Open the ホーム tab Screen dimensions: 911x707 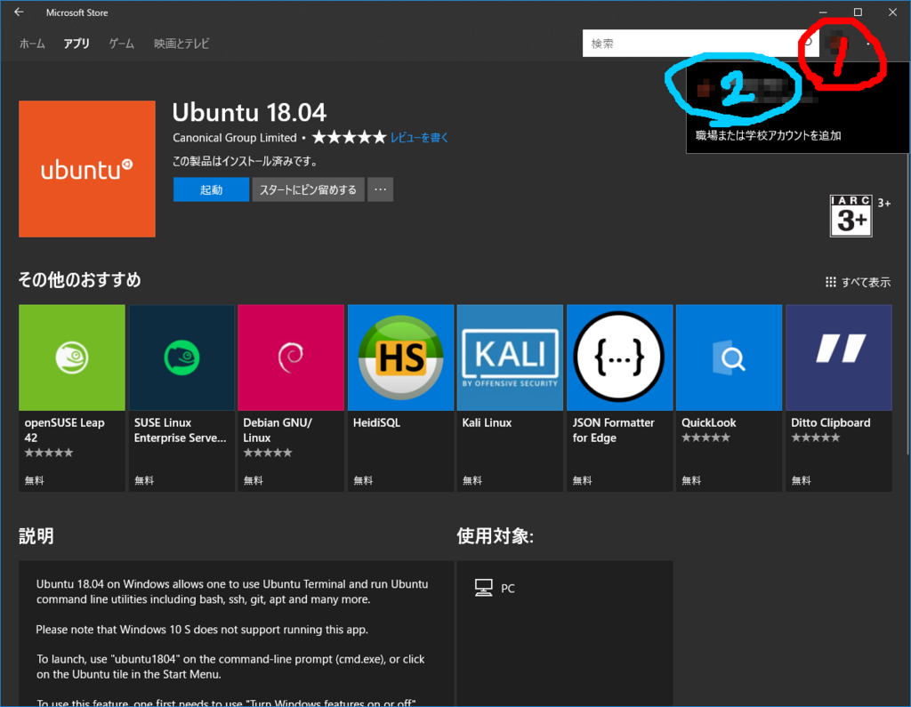coord(32,44)
